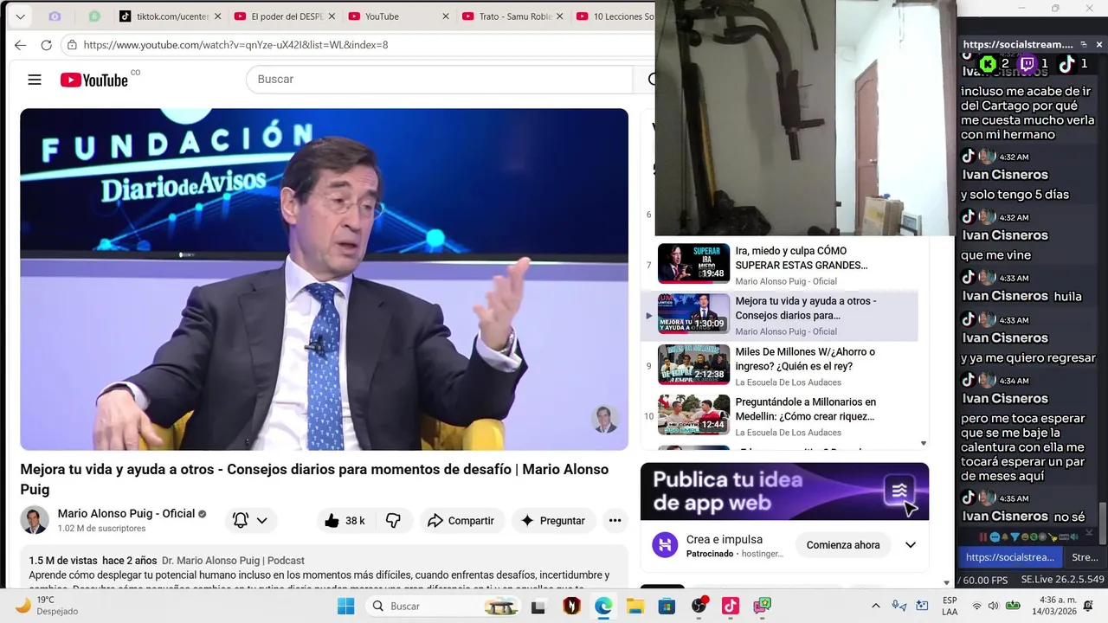The image size is (1108, 623).
Task: Switch to 'Trato - Samu Roble' tab
Action: click(x=514, y=16)
